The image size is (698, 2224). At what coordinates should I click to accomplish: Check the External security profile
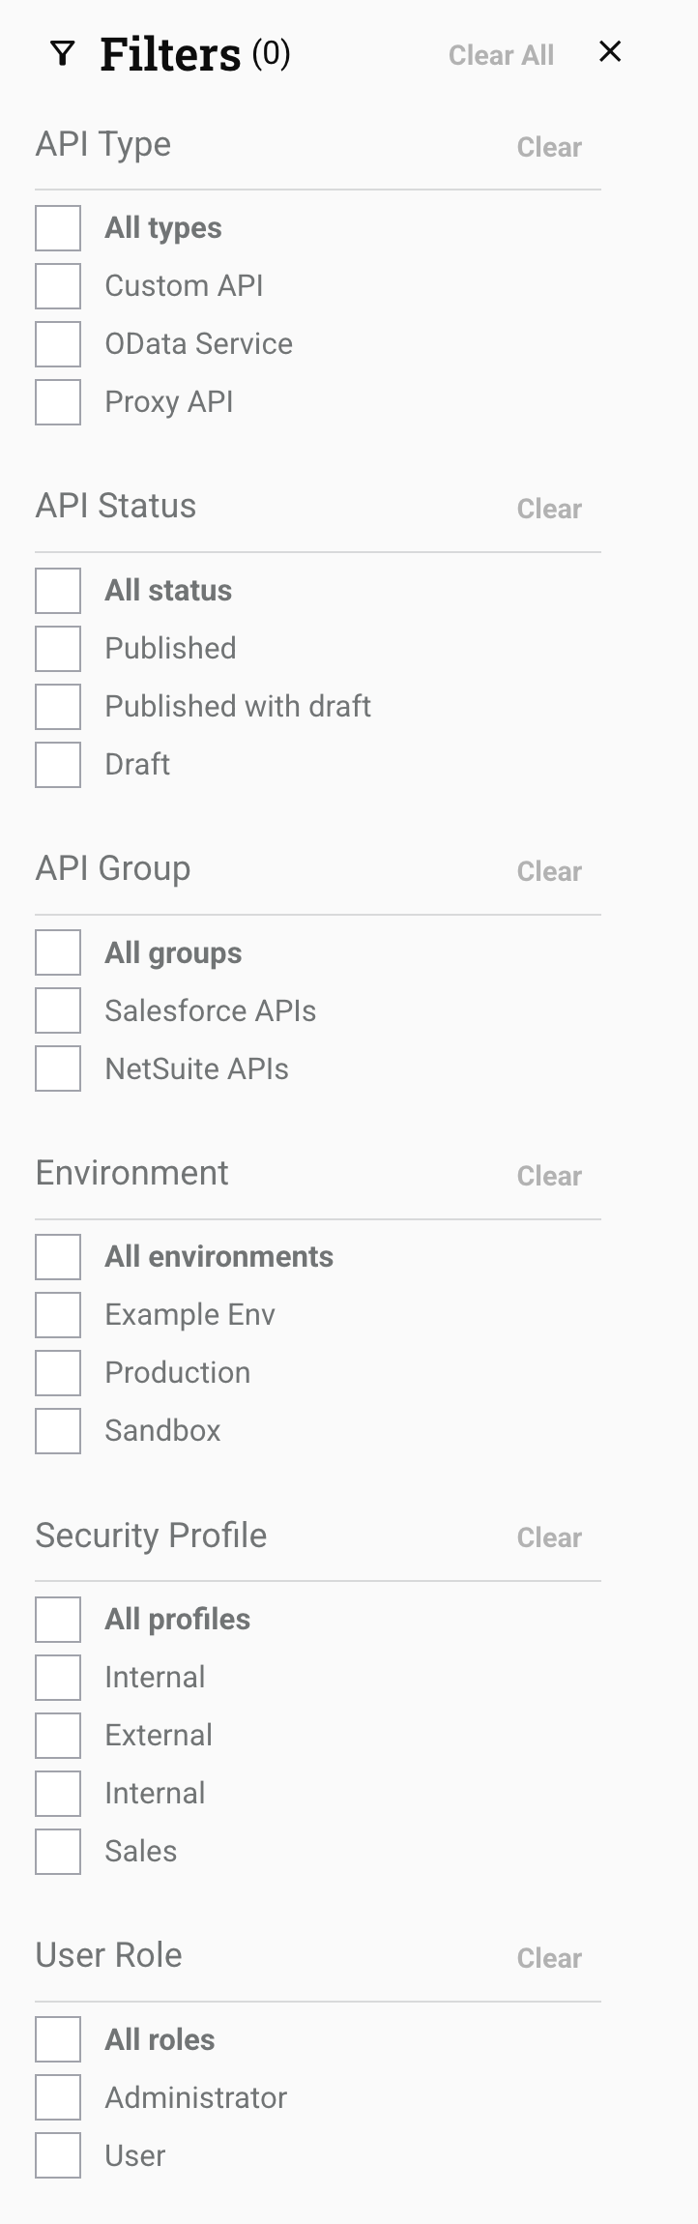point(58,1736)
